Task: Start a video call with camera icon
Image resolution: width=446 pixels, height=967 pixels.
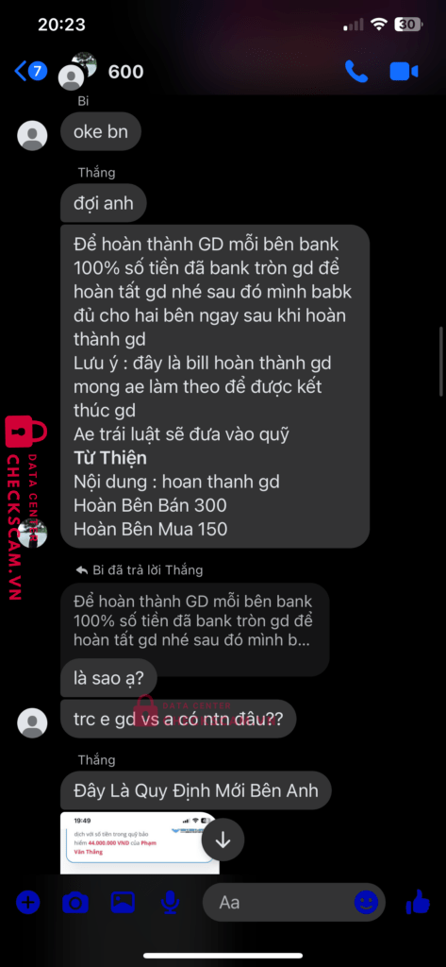Action: 405,71
